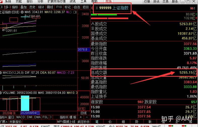This screenshot has height=127, width=198.
Task: Open the 系统 menu
Action: click(x=8, y=2)
